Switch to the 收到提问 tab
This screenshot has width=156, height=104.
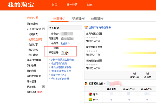point(78,18)
